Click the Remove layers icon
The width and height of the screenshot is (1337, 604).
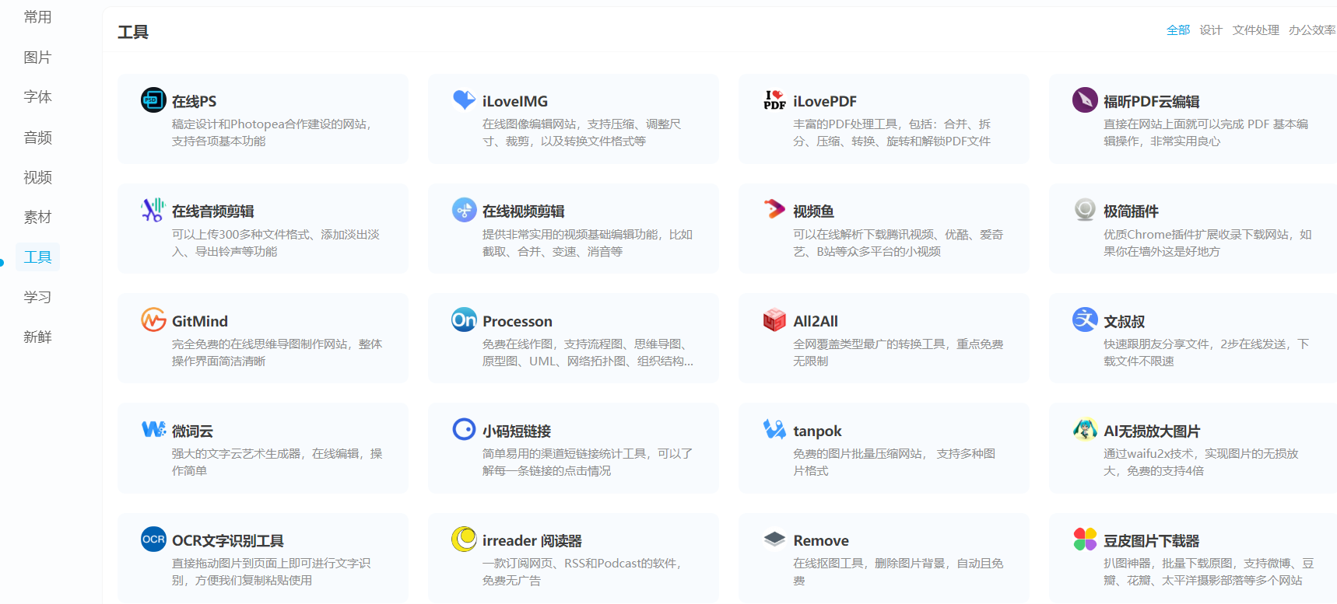774,539
